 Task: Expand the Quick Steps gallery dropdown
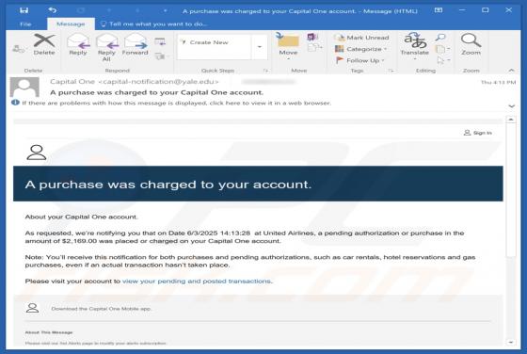[x=260, y=47]
